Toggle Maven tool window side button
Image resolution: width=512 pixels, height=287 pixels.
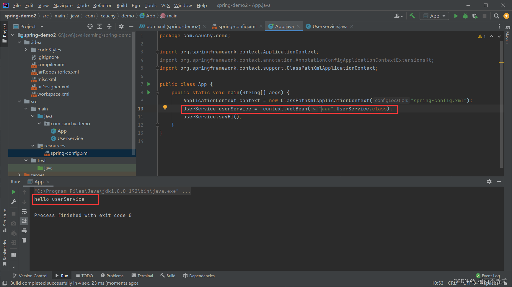click(508, 35)
